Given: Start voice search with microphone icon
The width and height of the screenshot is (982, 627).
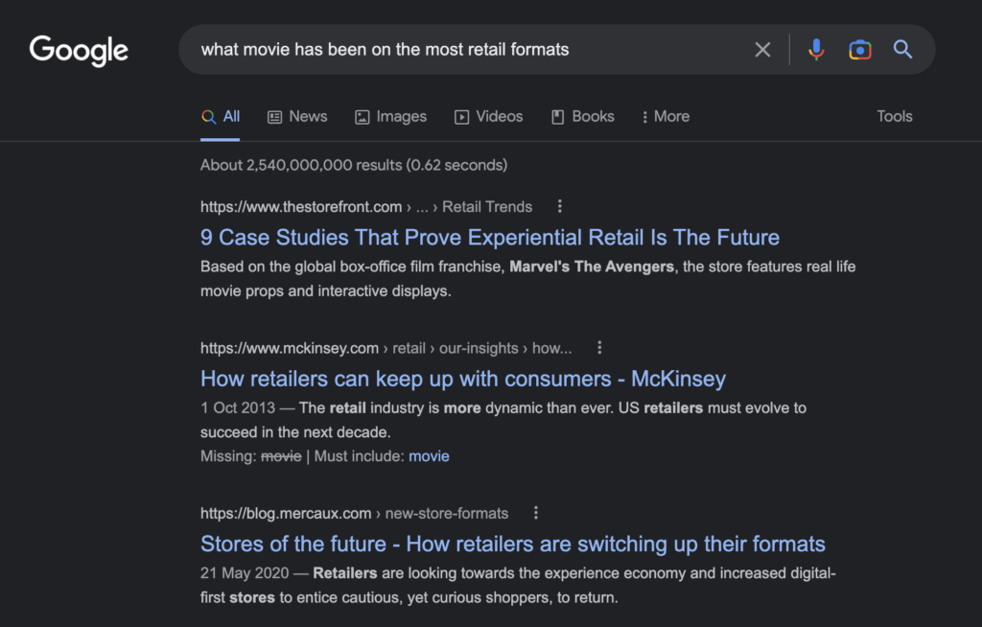Looking at the screenshot, I should (x=816, y=50).
